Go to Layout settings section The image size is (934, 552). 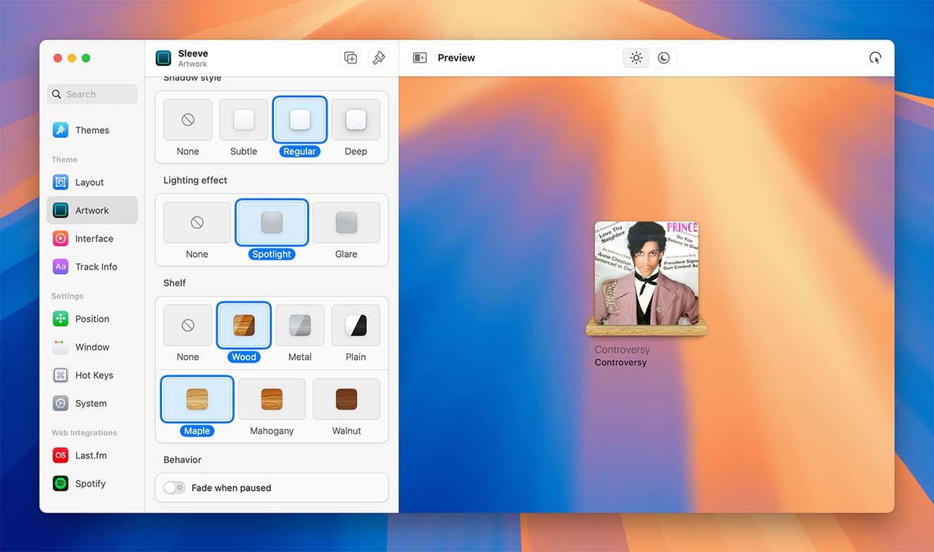click(x=89, y=182)
